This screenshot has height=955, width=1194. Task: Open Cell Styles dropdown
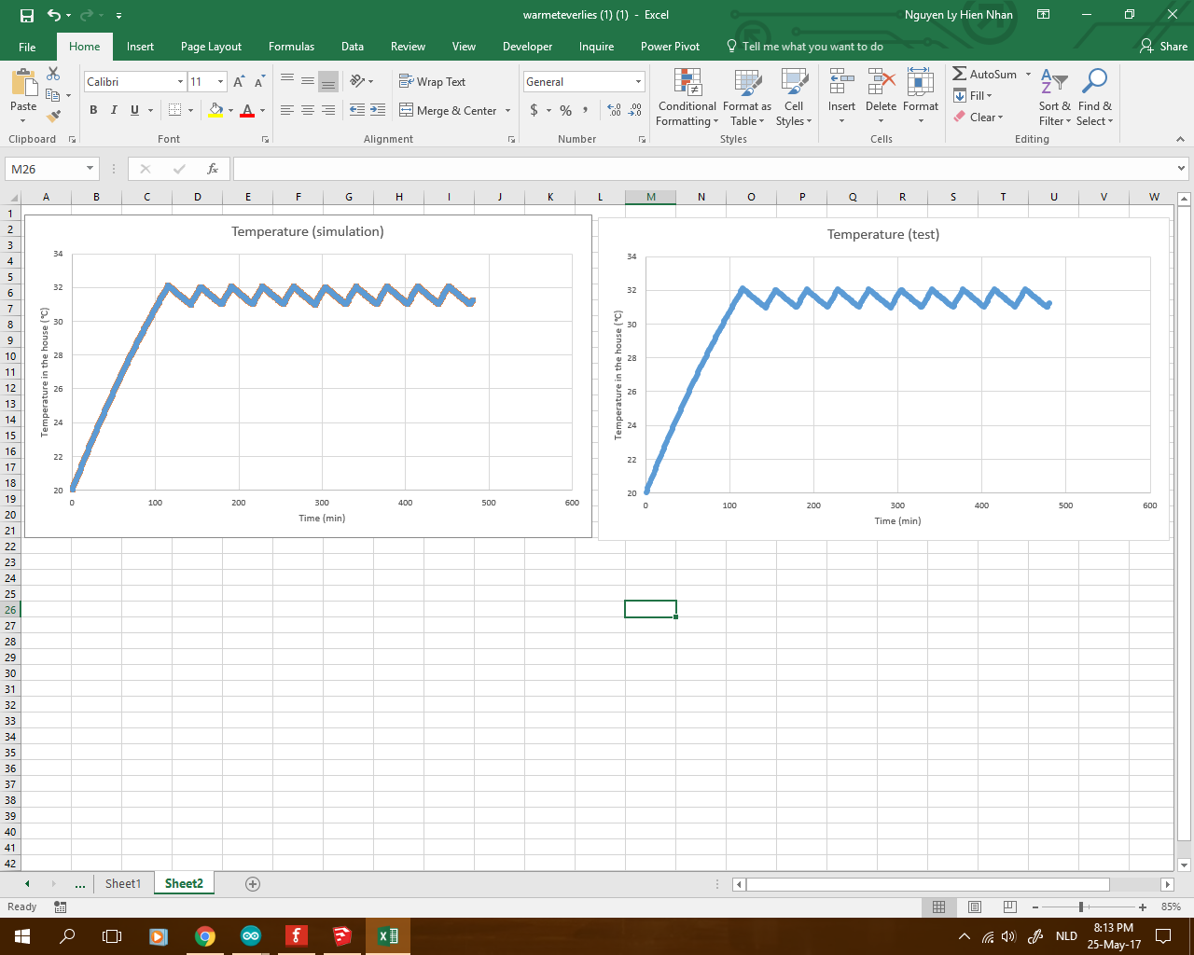[794, 98]
